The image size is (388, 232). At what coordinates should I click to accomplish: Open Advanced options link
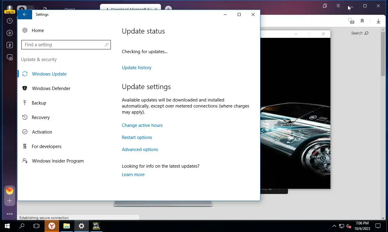click(140, 150)
